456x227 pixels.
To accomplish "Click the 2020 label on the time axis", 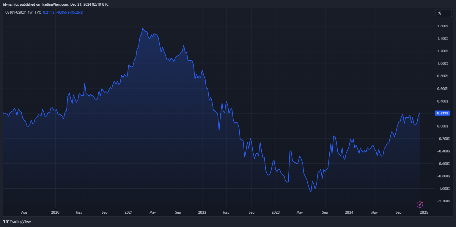I will (x=55, y=212).
